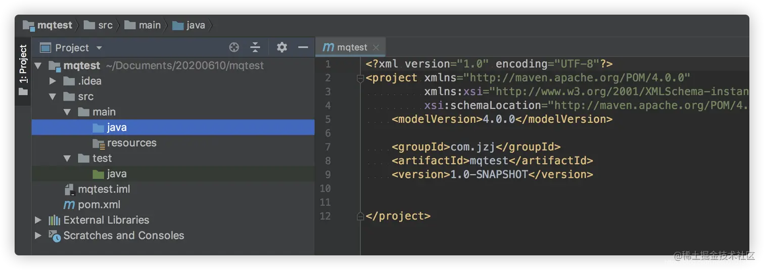Click the artifactId mqtest line

493,161
